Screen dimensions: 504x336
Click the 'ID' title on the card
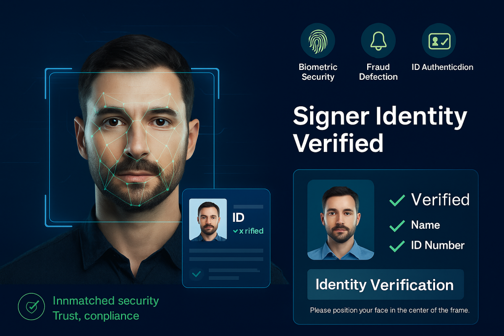[239, 218]
